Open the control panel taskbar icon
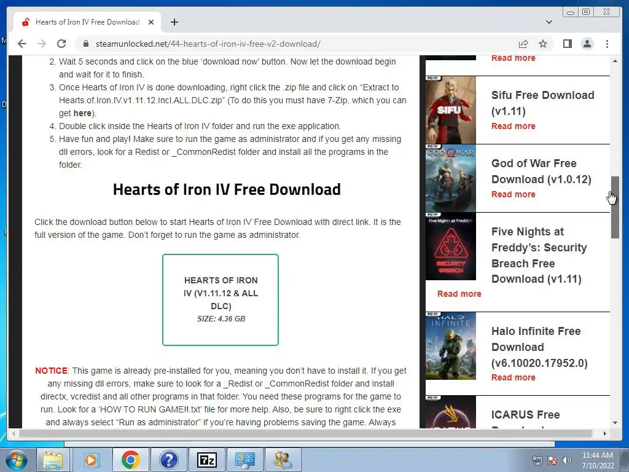The image size is (629, 472). 244,460
